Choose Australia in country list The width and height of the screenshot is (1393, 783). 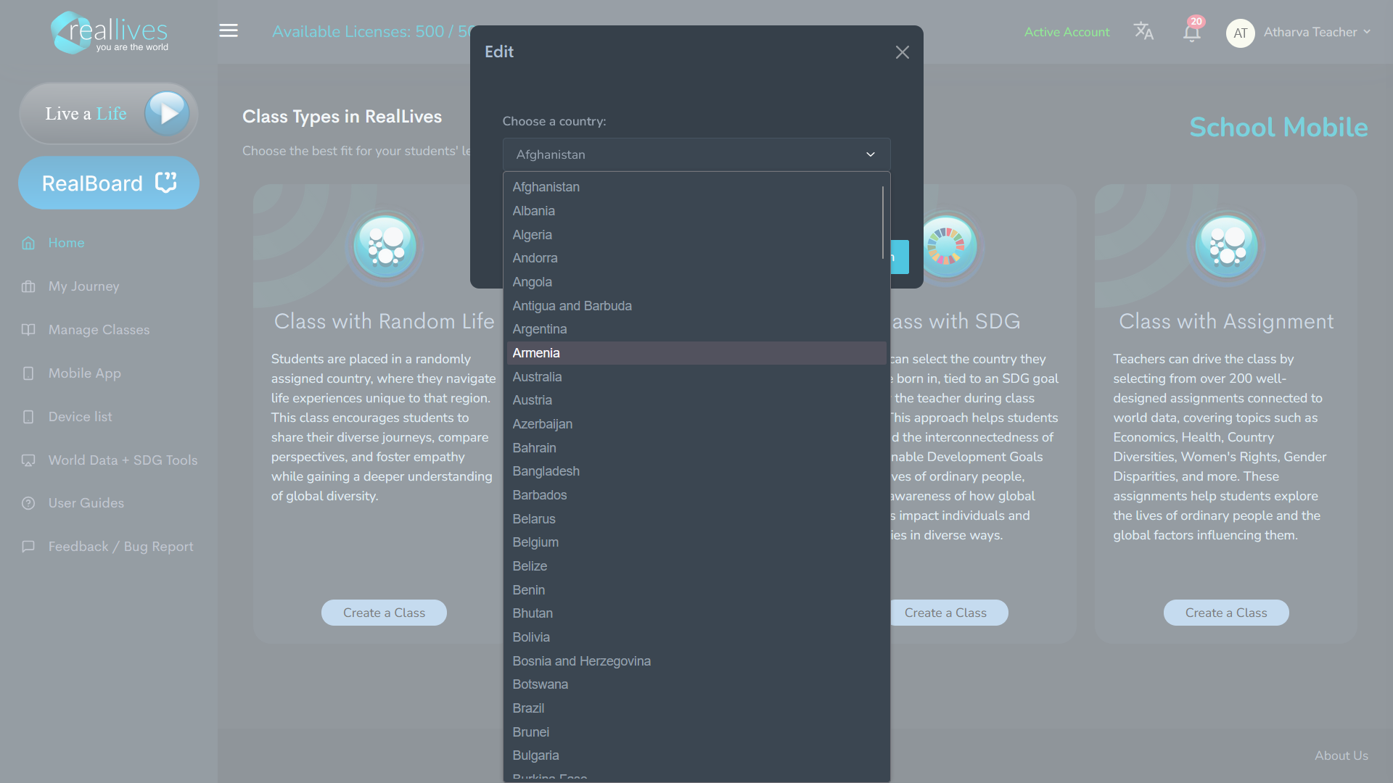[x=696, y=377]
